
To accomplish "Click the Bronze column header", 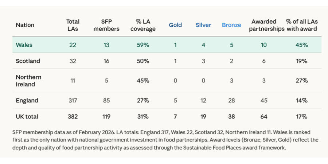I will pos(231,25).
